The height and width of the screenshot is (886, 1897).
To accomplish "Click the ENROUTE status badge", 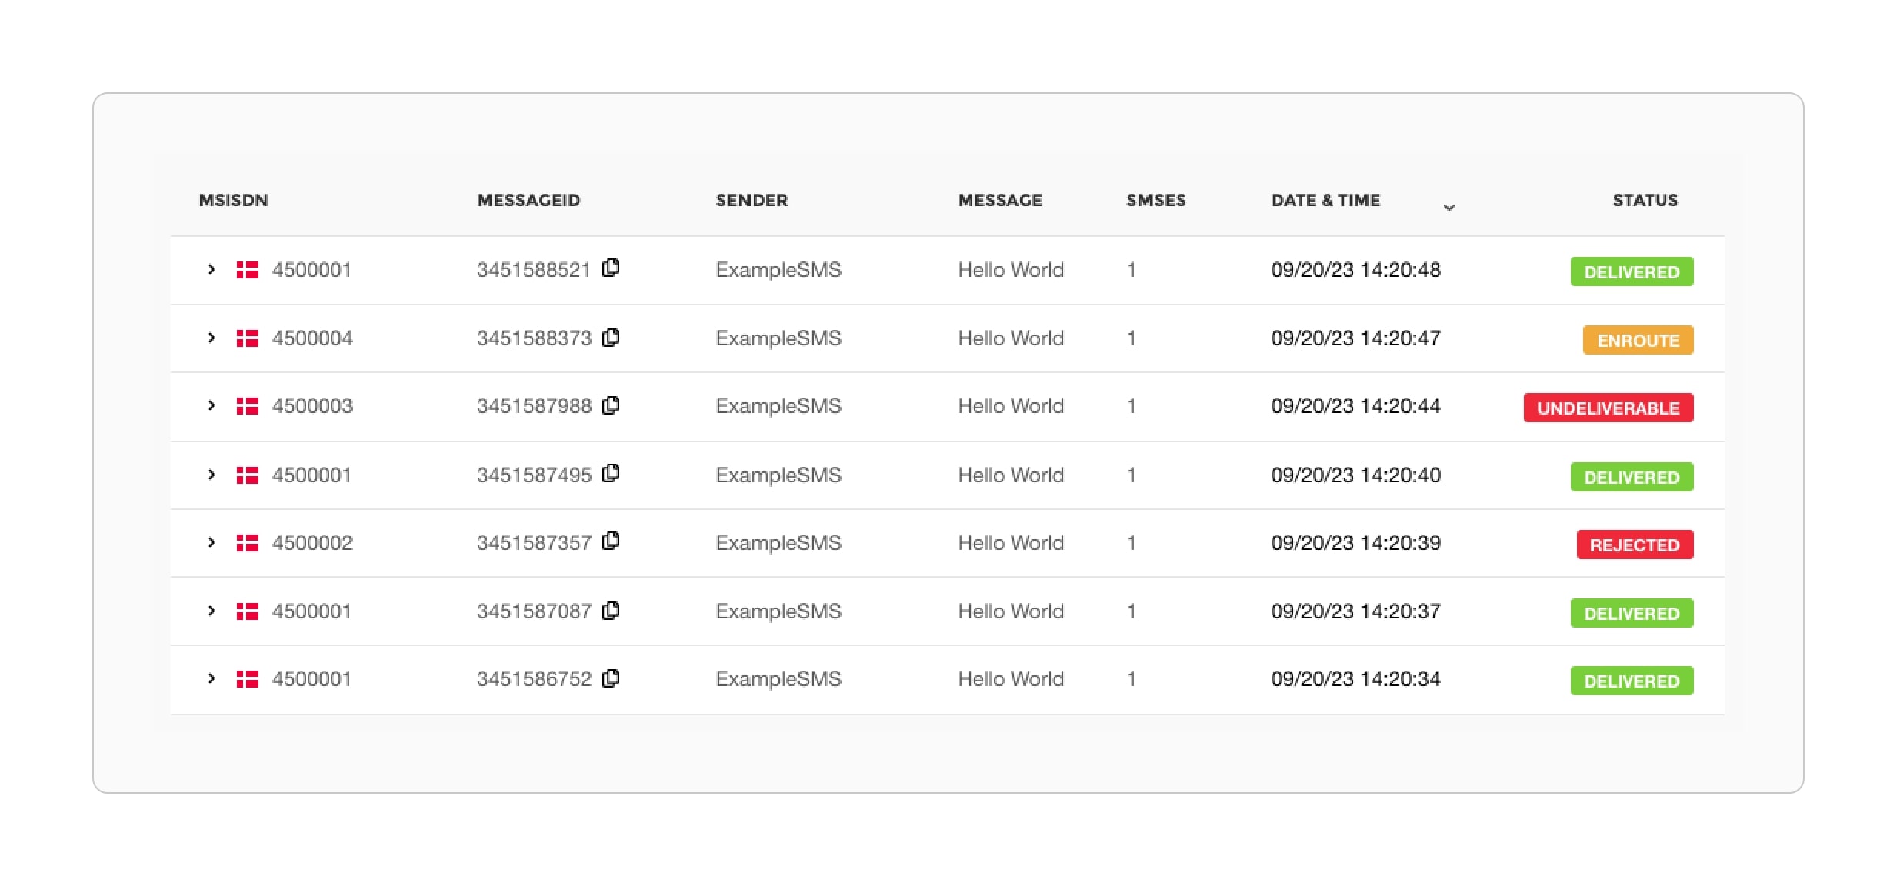I will (x=1637, y=339).
